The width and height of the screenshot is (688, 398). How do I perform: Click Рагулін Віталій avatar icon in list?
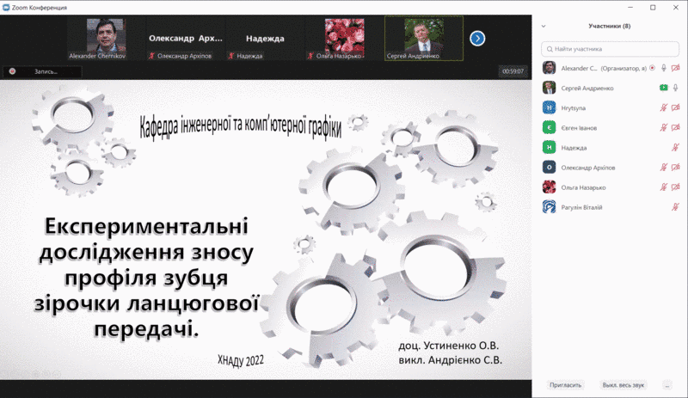[x=549, y=206]
